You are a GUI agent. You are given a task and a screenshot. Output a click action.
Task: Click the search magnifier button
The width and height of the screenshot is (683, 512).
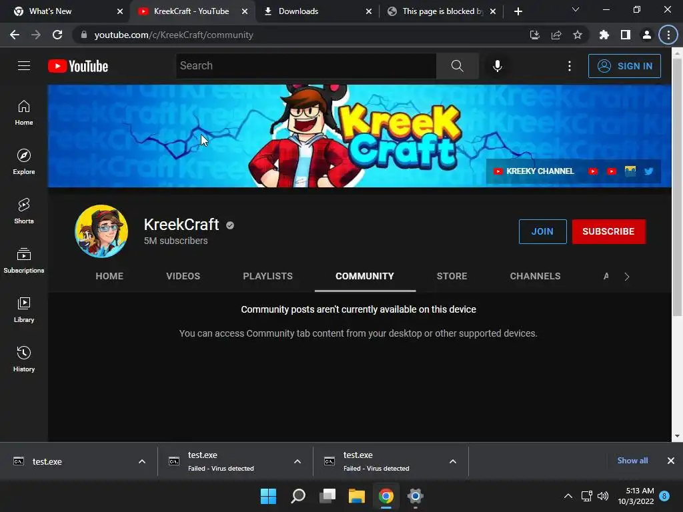pos(457,66)
